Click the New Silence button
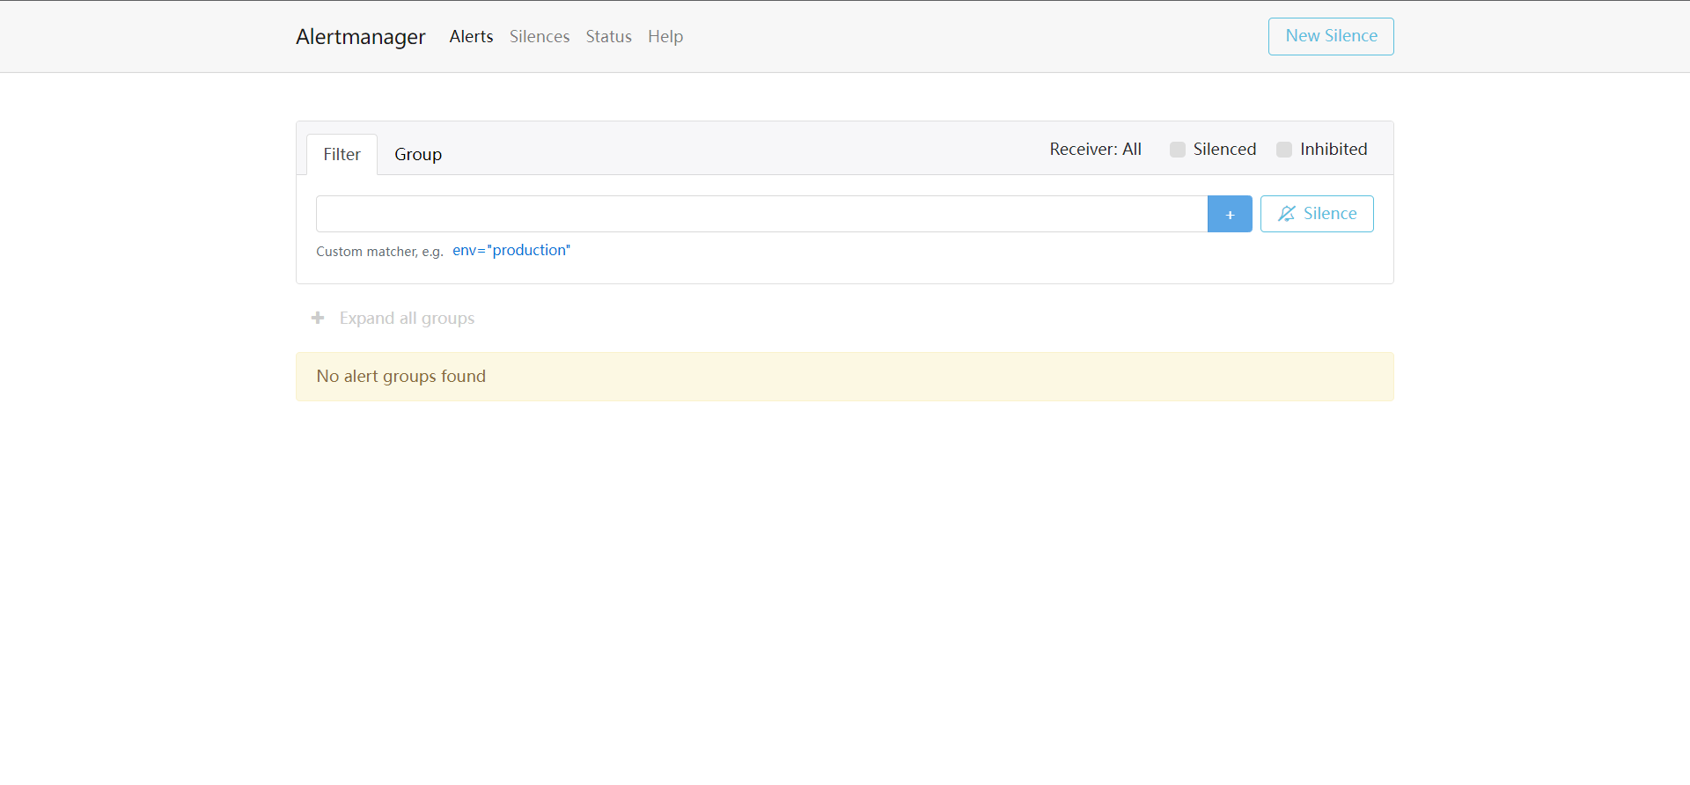The width and height of the screenshot is (1690, 785). [1331, 36]
